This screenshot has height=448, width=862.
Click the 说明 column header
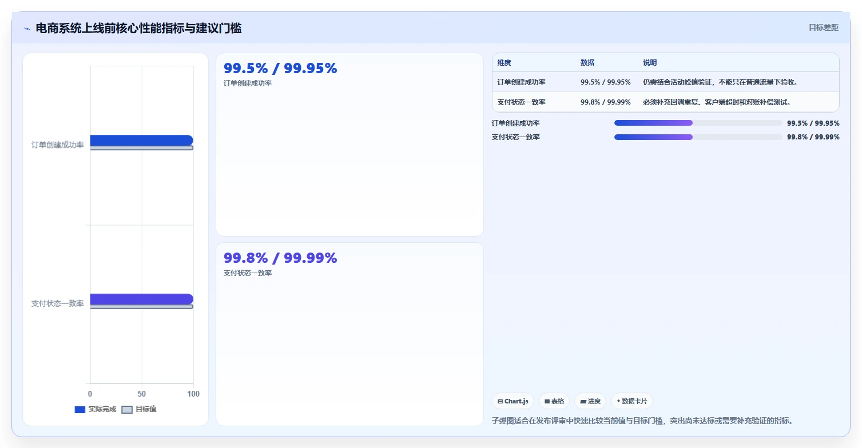650,62
